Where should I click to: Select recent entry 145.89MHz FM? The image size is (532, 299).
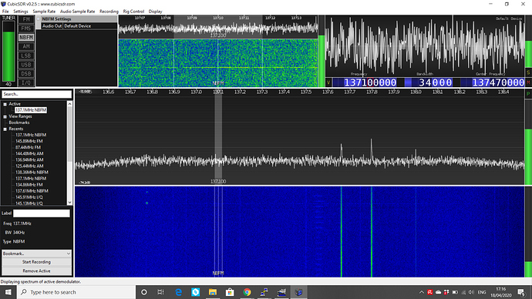[x=29, y=141]
